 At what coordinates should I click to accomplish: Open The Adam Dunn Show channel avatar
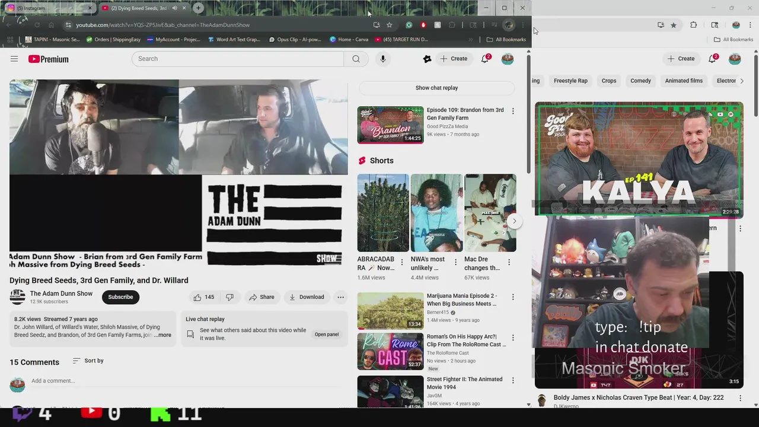[17, 297]
